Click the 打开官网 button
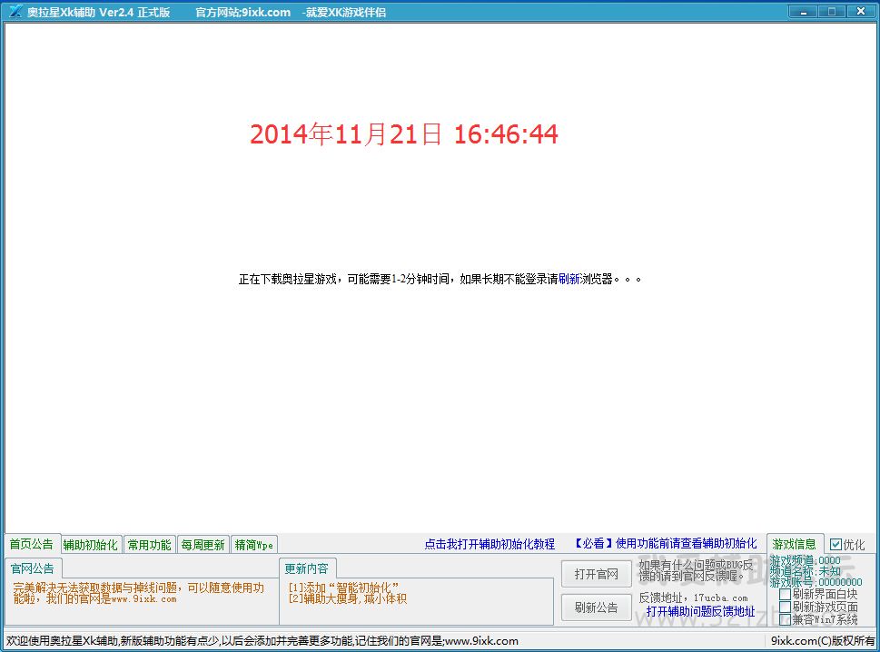This screenshot has width=880, height=652. coord(596,574)
